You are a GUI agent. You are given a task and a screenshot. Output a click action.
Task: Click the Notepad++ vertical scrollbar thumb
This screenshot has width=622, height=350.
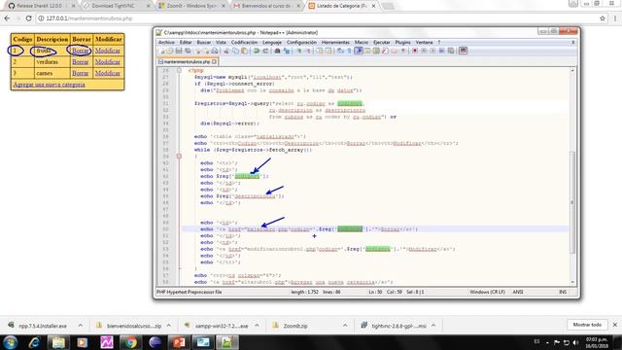572,202
